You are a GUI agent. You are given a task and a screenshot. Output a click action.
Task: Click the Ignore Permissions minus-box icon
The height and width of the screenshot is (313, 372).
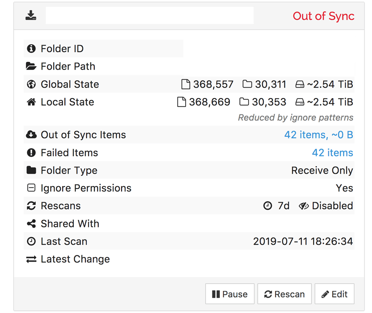tap(31, 188)
